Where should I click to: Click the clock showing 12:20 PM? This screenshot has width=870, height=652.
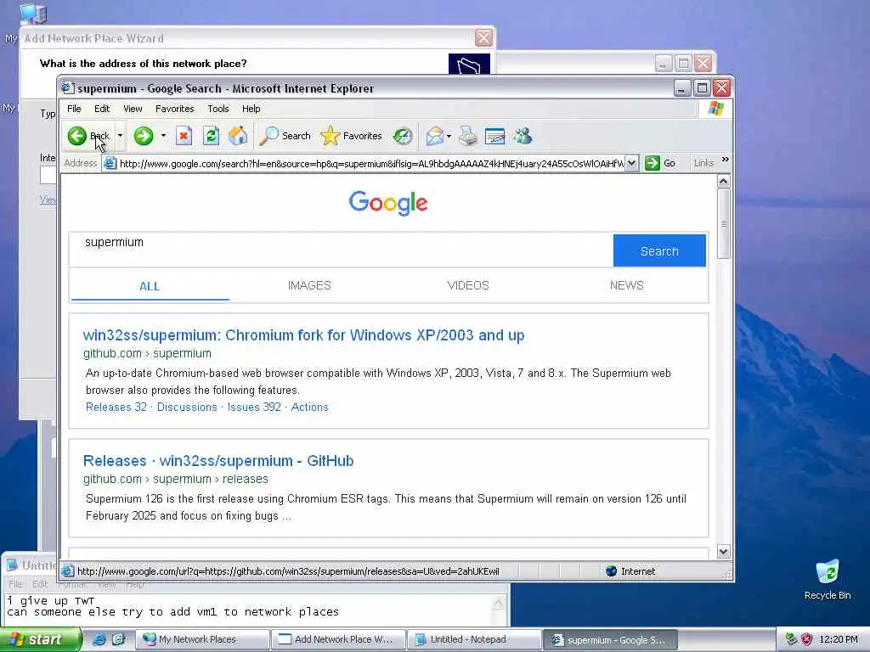click(x=839, y=639)
